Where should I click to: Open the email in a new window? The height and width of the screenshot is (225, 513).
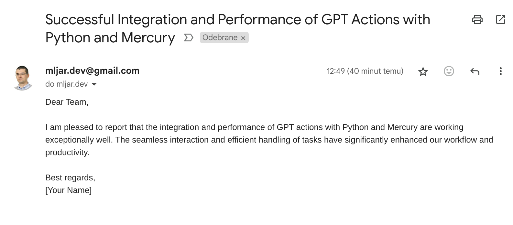coord(500,20)
